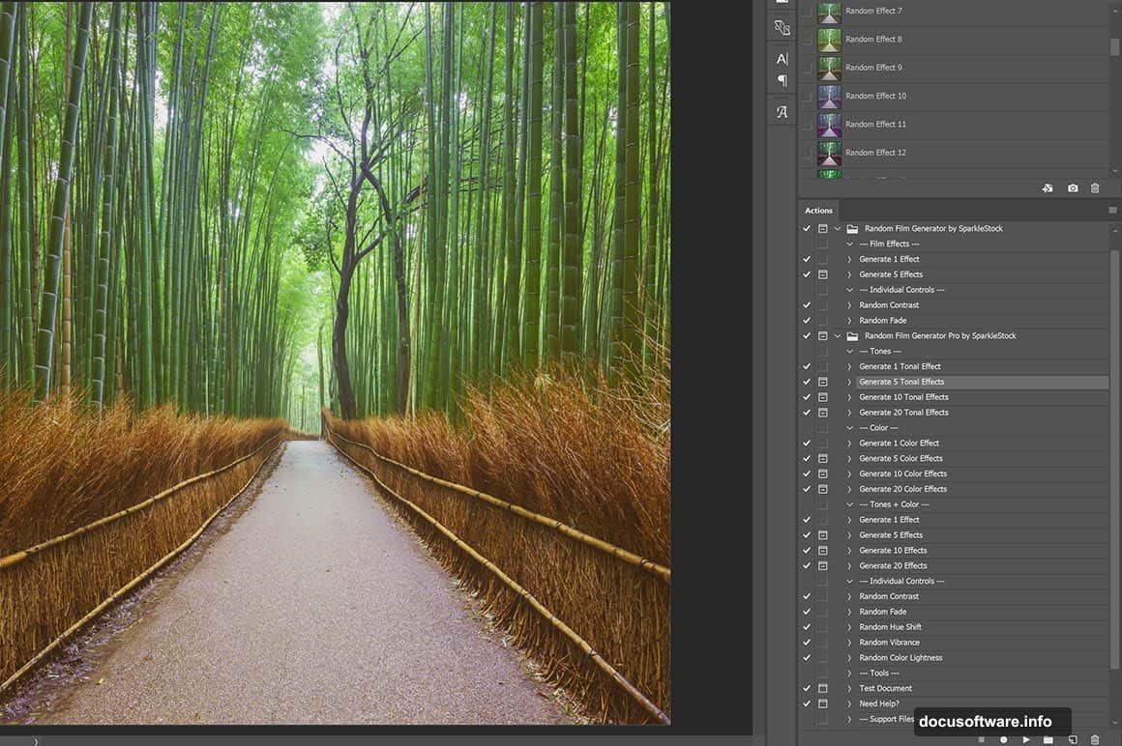Click the Begin recording icon
This screenshot has width=1122, height=746.
(1004, 739)
